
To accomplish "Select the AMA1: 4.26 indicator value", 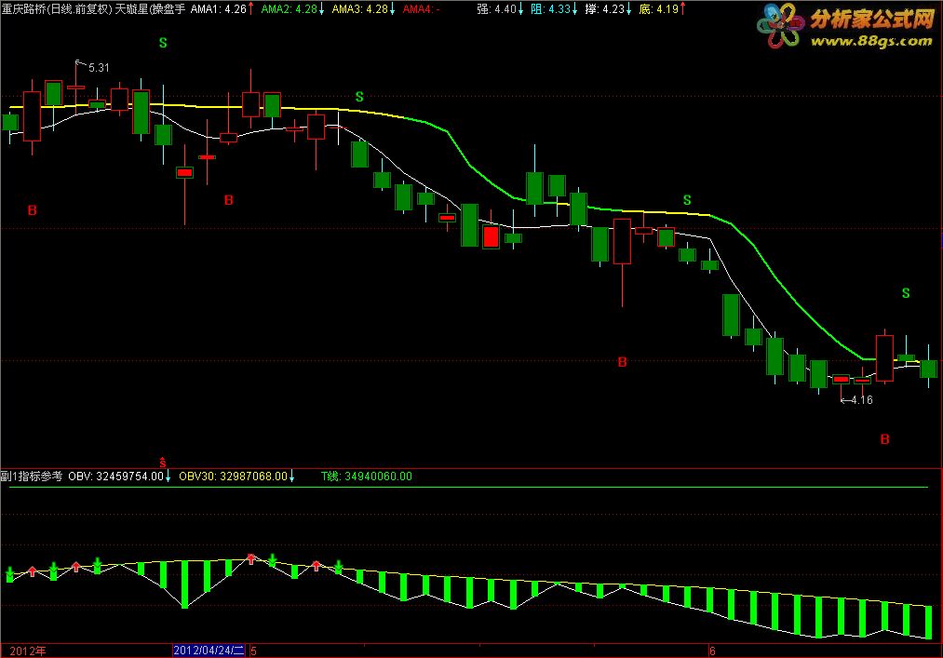I will [219, 9].
